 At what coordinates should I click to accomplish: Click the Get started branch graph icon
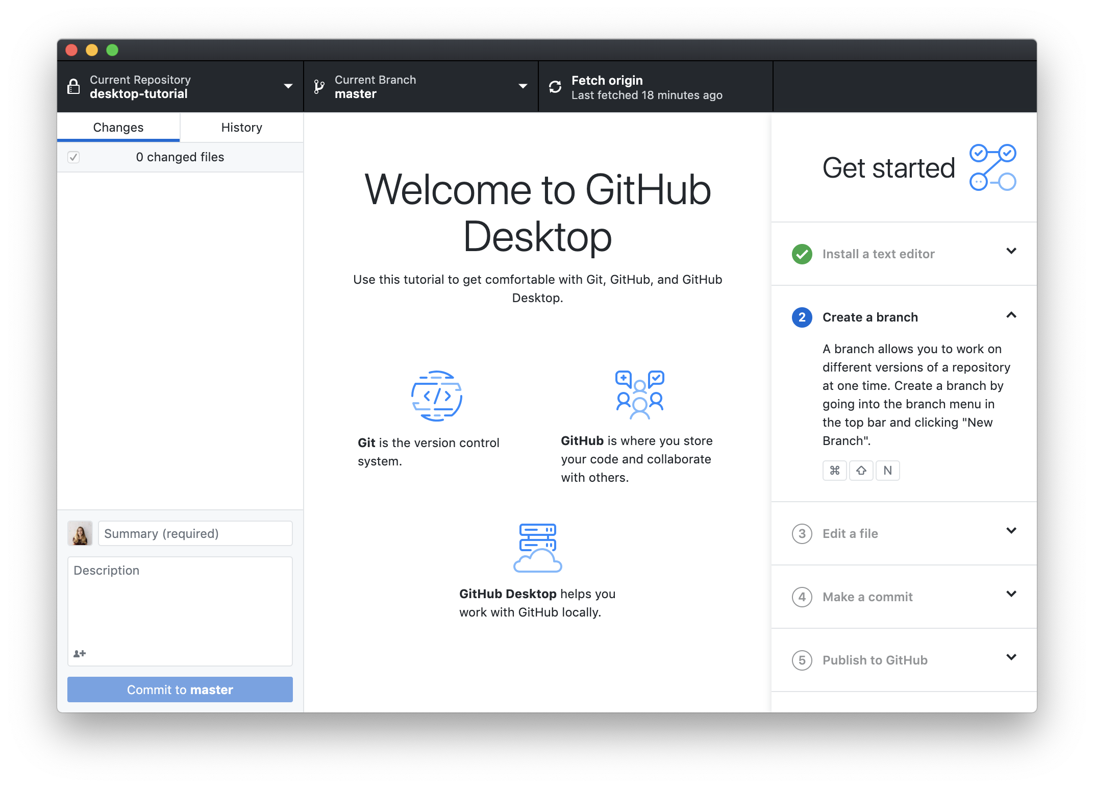[x=993, y=167]
